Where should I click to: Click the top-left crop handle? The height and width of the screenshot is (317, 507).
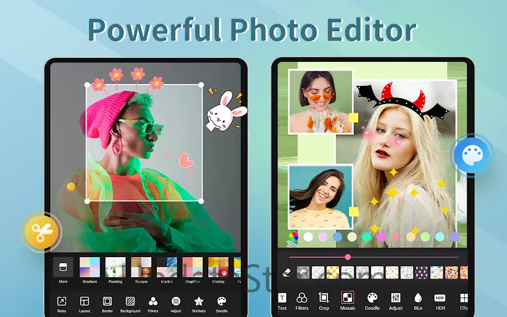pyautogui.click(x=87, y=85)
